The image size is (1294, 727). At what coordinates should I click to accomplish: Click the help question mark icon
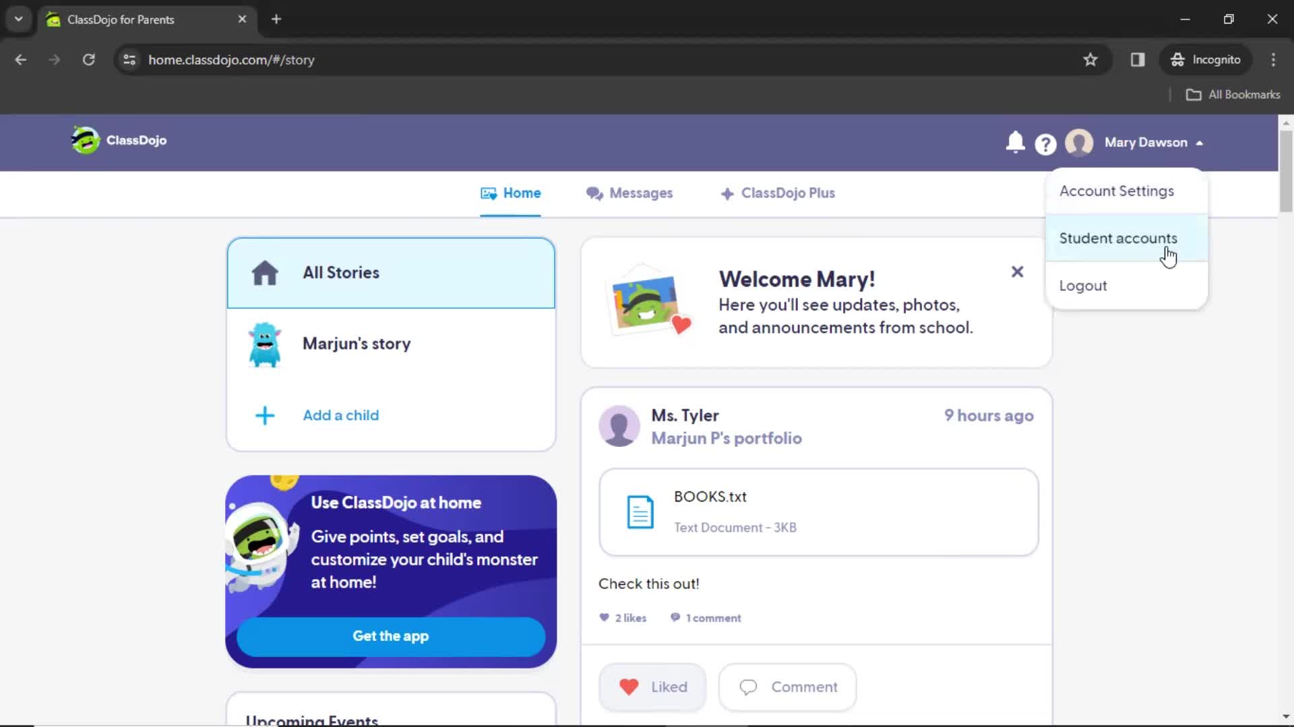[1046, 143]
